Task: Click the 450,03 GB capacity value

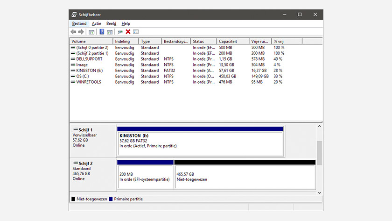Action: point(228,76)
